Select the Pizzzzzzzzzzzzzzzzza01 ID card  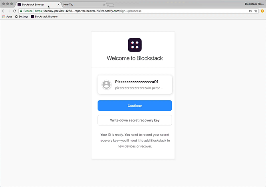coord(135,84)
